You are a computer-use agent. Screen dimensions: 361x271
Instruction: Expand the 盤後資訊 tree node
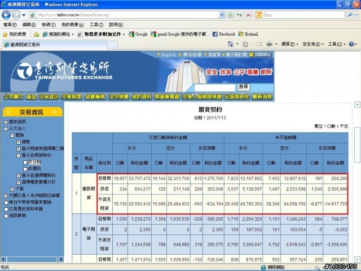[6, 122]
